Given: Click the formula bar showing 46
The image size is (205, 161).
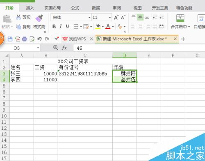Looking at the screenshot, I should (x=139, y=48).
